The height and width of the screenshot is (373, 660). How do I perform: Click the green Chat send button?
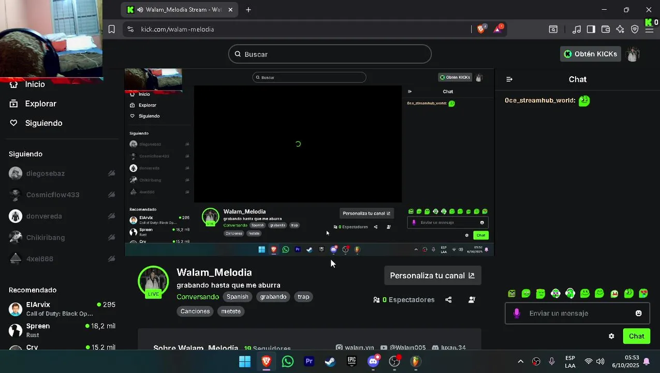(636, 336)
